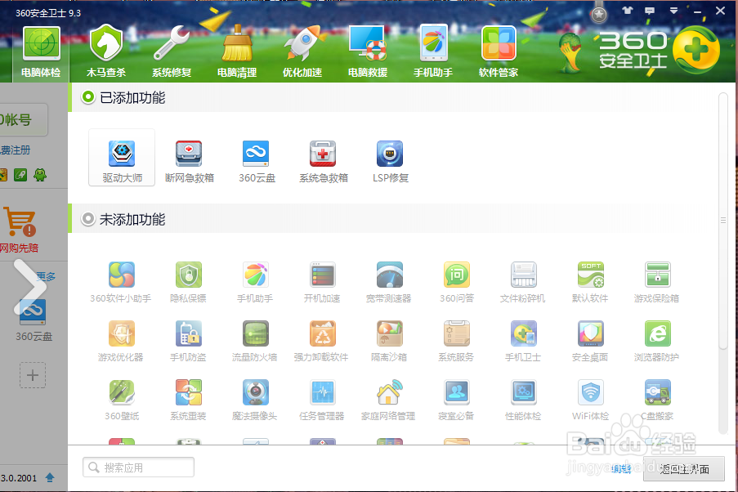Add 魔法摄像头 tool
Screen dimensions: 738x492
255,400
